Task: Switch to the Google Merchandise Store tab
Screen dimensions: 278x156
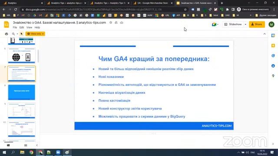Action: (x=153, y=3)
